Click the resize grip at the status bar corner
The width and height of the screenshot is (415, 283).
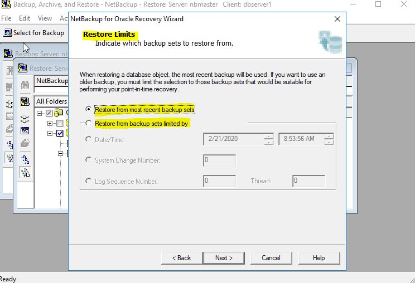tap(412, 280)
